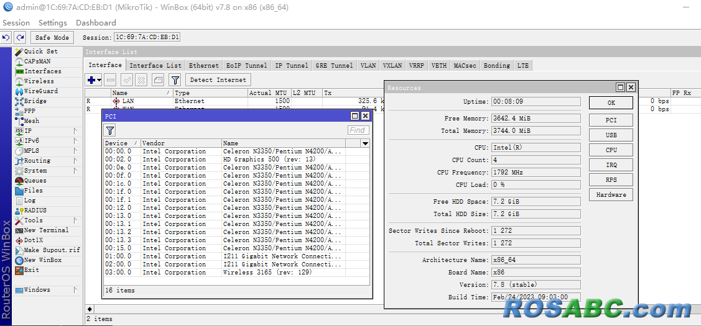Toggle Safe Mode button
Image resolution: width=701 pixels, height=326 pixels.
click(52, 37)
